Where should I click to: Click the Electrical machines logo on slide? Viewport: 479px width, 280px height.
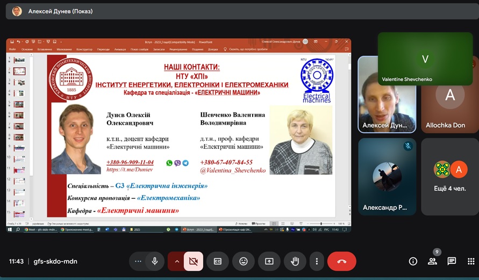[317, 80]
